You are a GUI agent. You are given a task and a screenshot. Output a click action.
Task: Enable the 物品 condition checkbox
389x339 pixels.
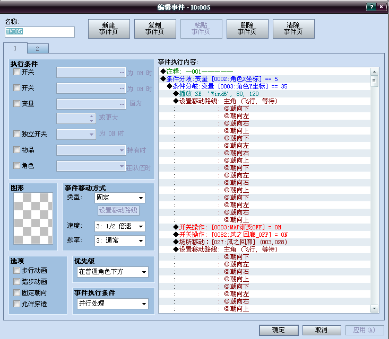pyautogui.click(x=16, y=149)
